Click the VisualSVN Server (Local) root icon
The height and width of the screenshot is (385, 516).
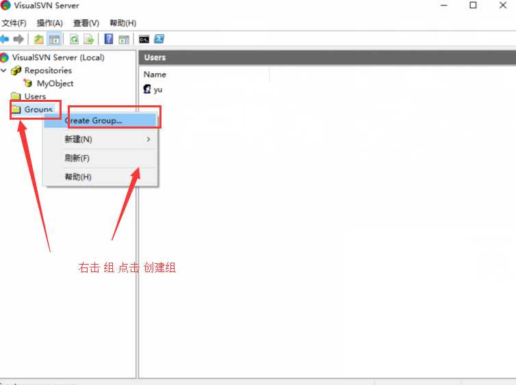(x=4, y=57)
